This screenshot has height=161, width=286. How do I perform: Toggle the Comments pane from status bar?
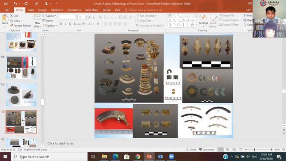coord(206,149)
